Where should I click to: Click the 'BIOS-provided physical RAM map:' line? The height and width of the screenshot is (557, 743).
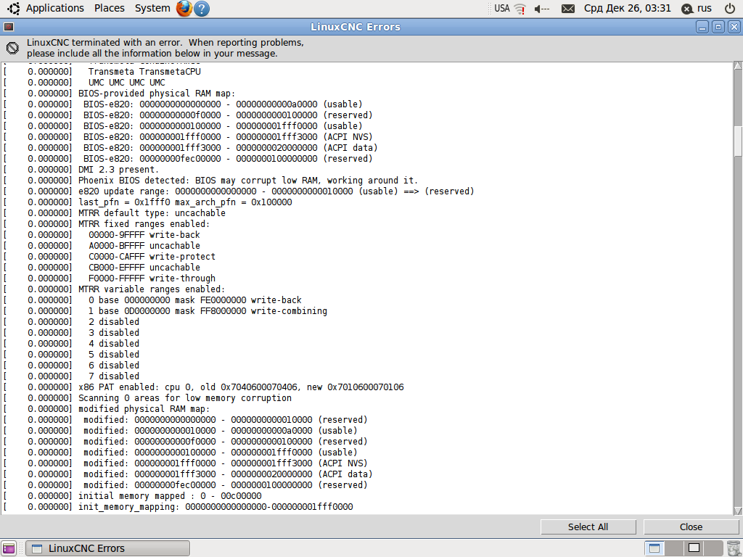(157, 94)
